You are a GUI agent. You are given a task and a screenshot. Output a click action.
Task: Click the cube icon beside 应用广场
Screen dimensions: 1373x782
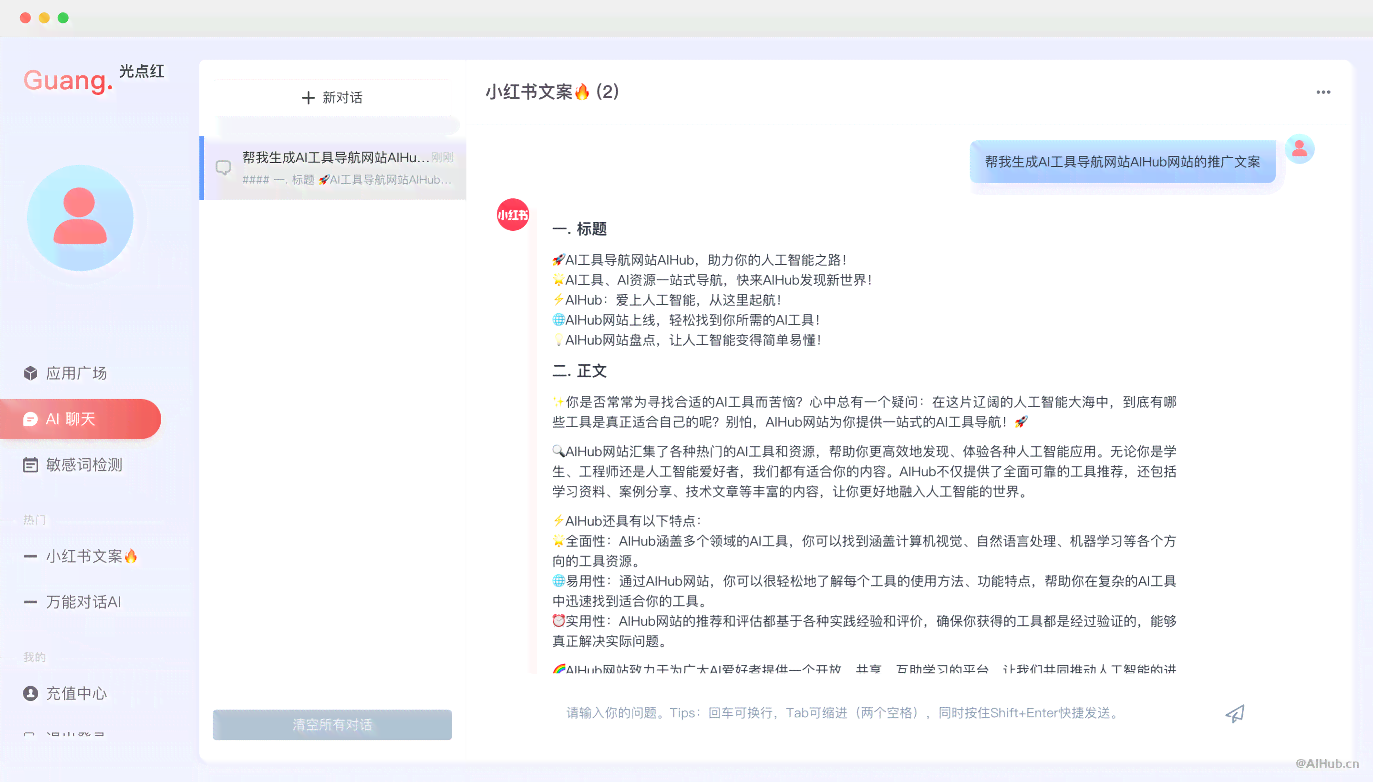31,373
